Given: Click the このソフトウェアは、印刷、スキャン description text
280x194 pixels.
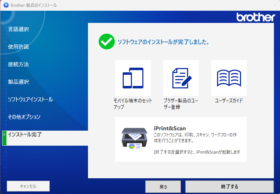Looking at the screenshot, I should [x=195, y=138].
